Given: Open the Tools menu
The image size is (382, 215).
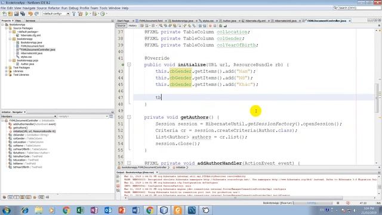Looking at the screenshot, I should (103, 8).
